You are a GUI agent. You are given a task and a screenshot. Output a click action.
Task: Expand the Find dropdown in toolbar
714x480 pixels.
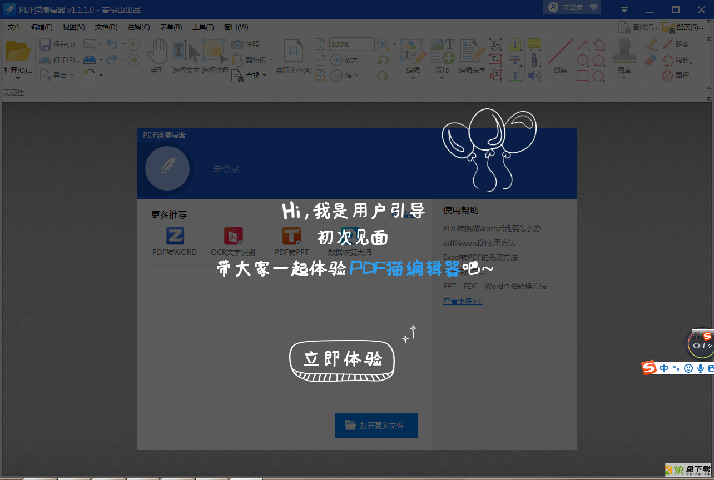(x=264, y=75)
